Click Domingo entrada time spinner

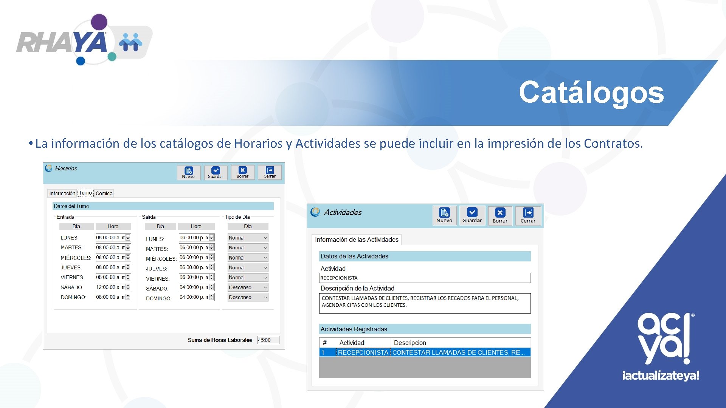(128, 297)
